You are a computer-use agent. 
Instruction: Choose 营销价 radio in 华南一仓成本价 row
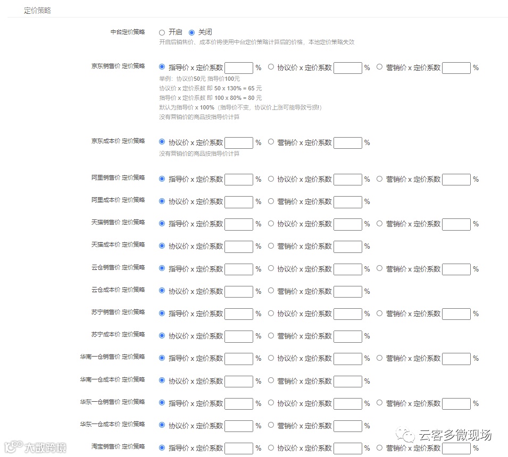[271, 380]
